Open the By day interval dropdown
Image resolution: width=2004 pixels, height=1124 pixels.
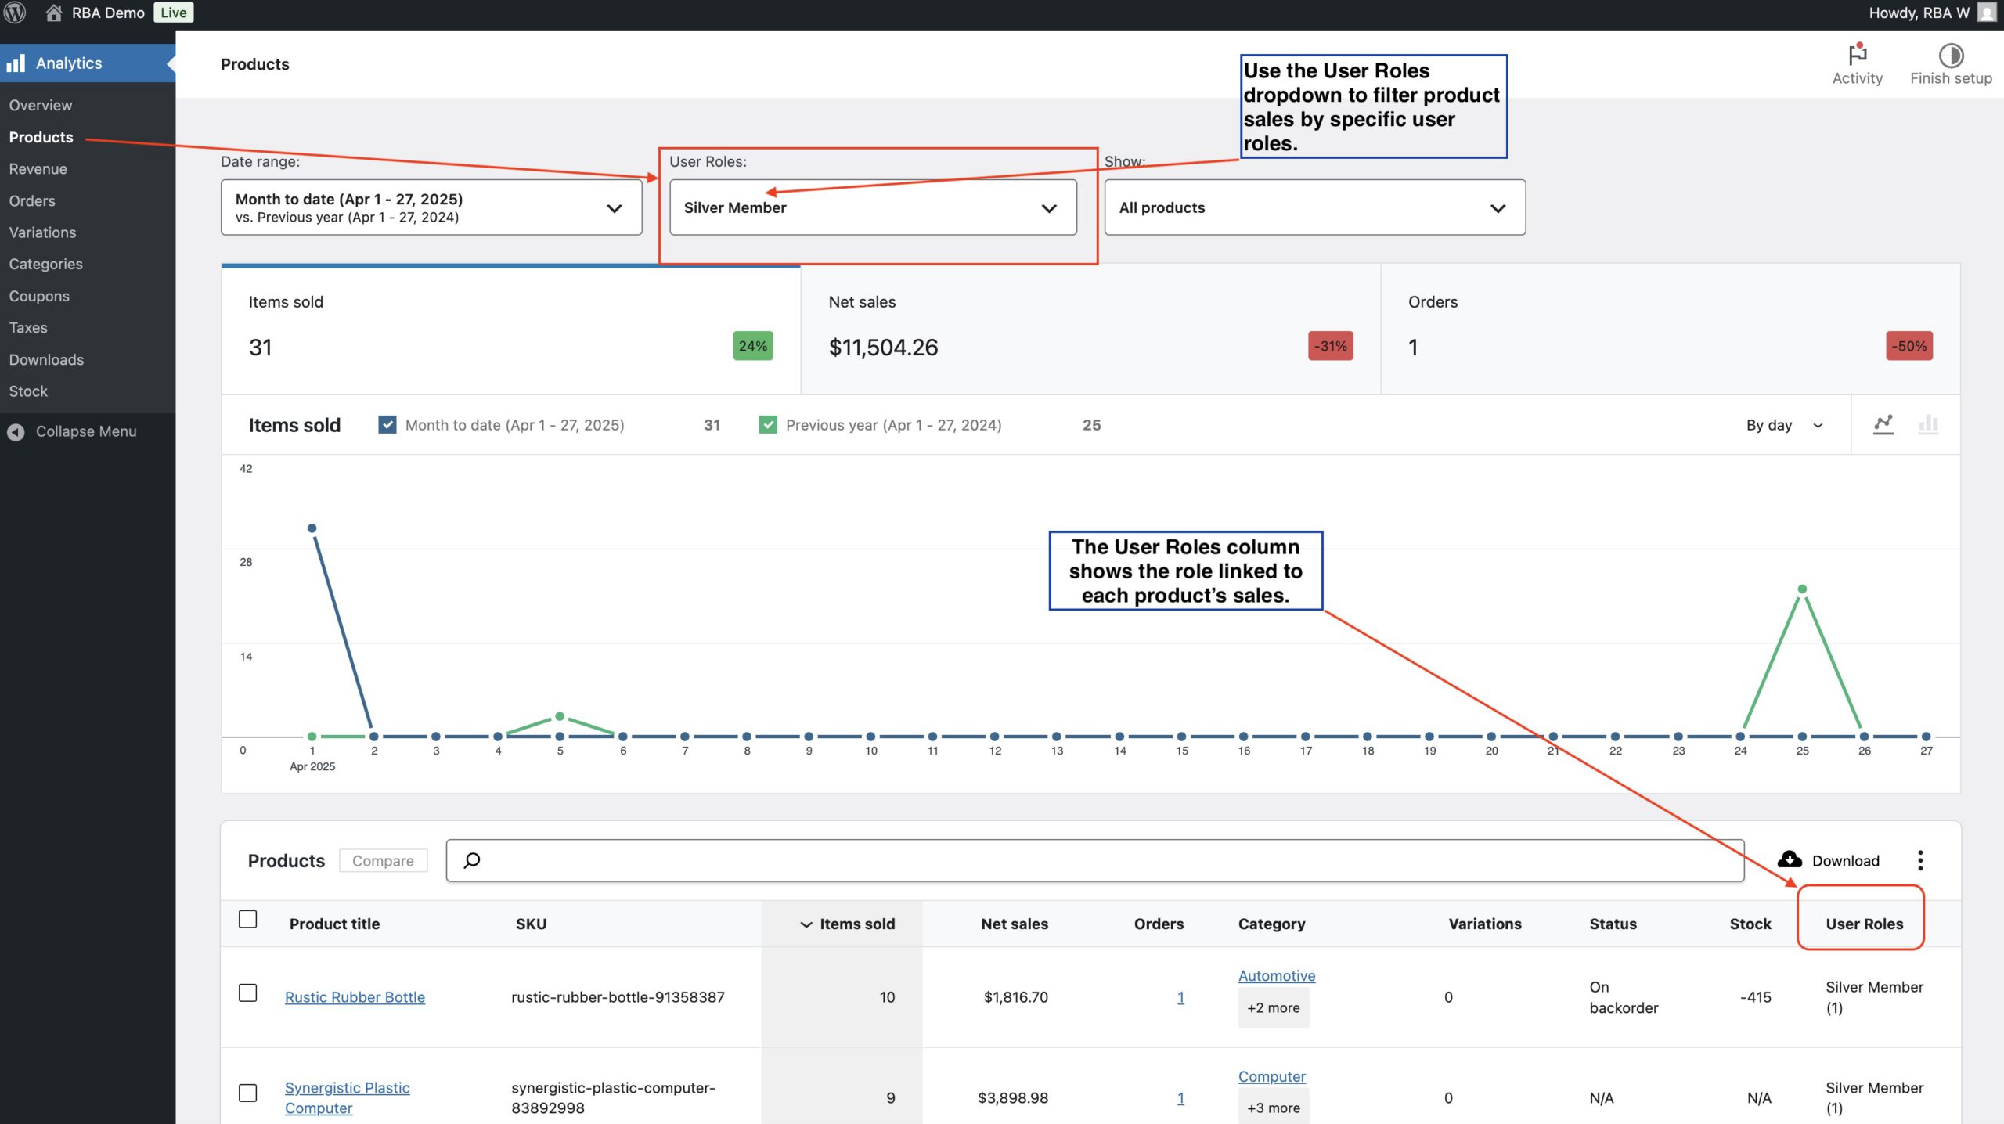(x=1784, y=425)
